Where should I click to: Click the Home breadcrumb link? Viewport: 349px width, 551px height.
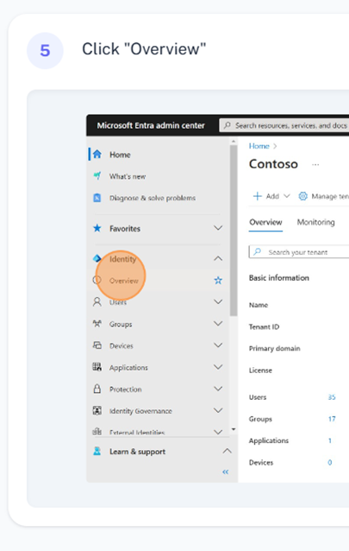click(259, 146)
